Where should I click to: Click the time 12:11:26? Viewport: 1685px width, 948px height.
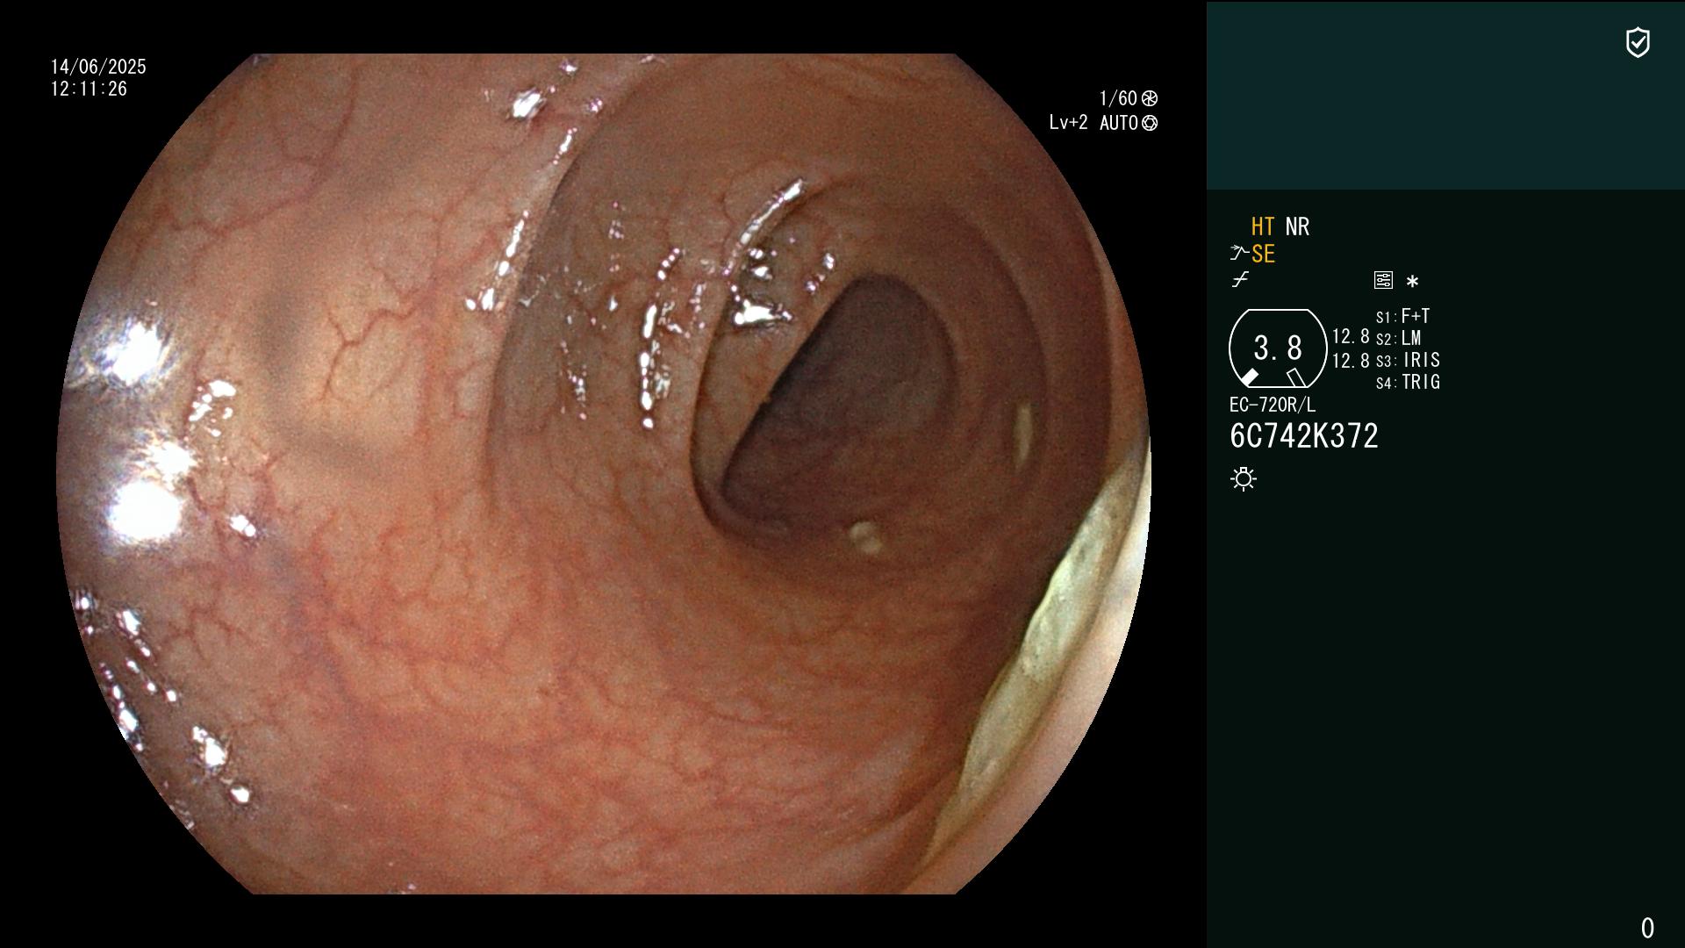tap(89, 89)
